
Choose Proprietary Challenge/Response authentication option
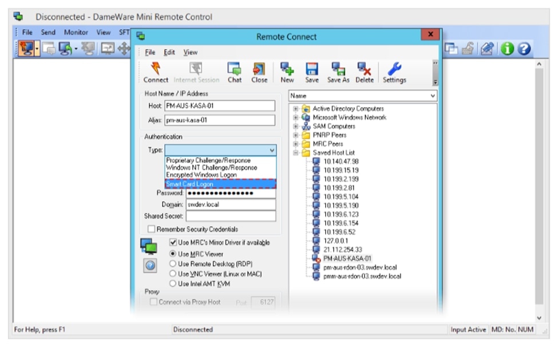[x=220, y=160]
